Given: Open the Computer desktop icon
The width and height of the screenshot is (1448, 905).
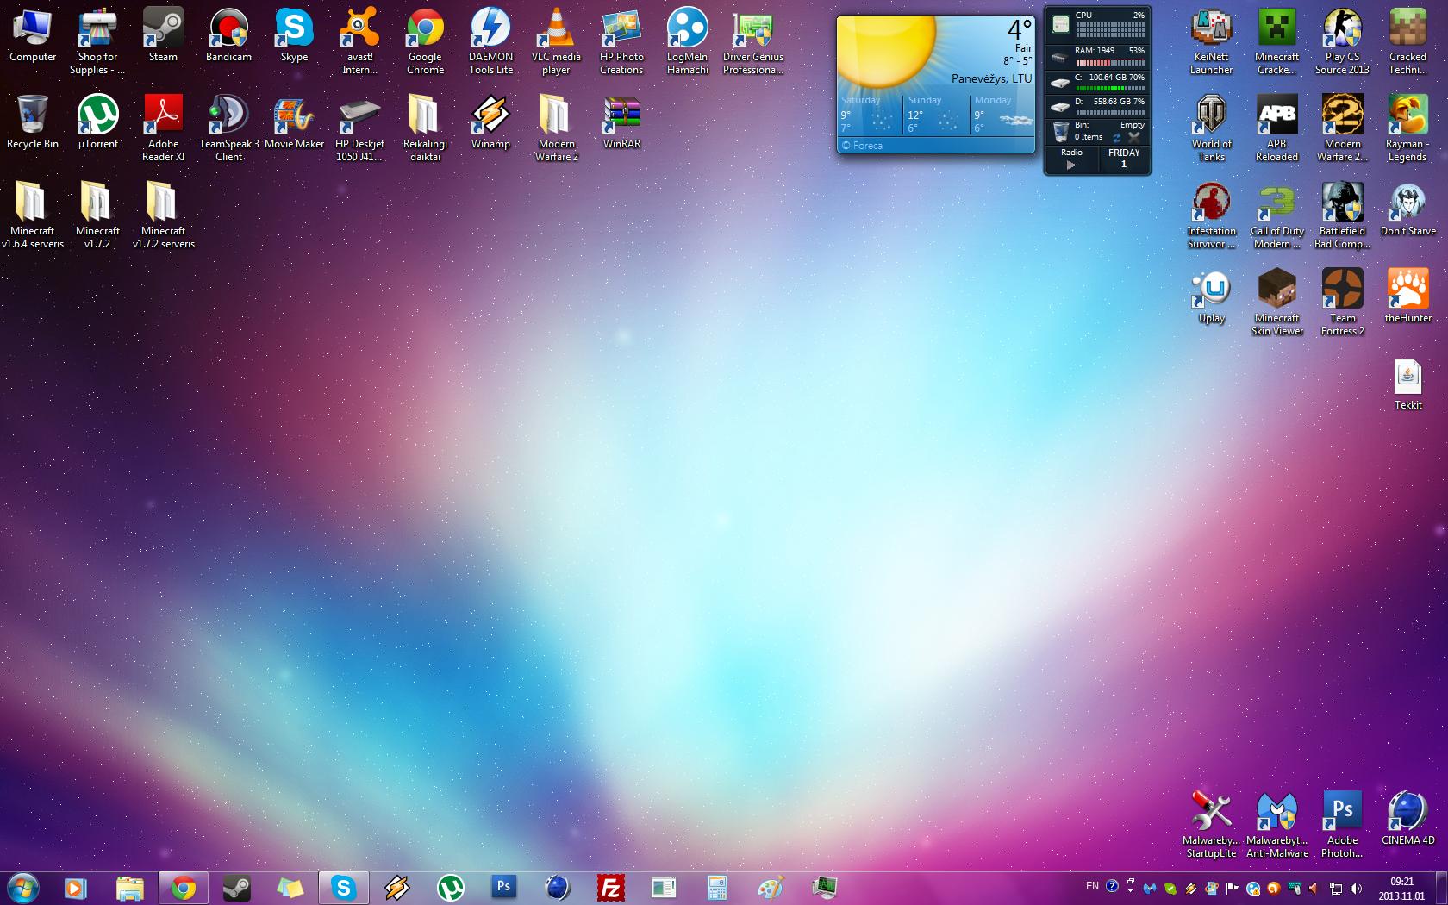Looking at the screenshot, I should 33,36.
